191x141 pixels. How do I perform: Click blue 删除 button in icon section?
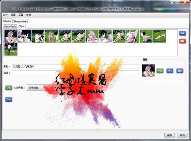[180, 71]
